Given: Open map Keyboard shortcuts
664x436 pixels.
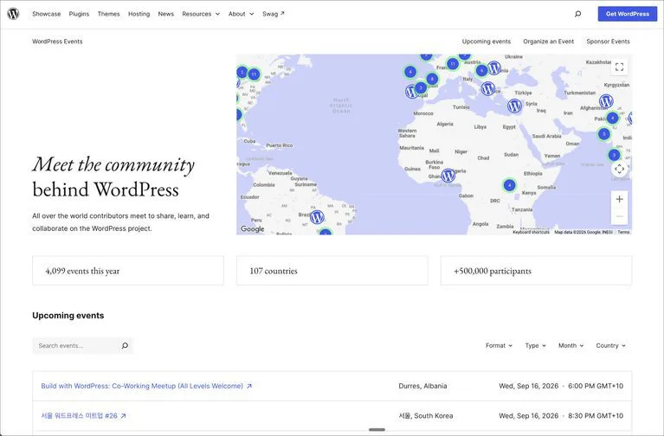Looking at the screenshot, I should tap(531, 232).
